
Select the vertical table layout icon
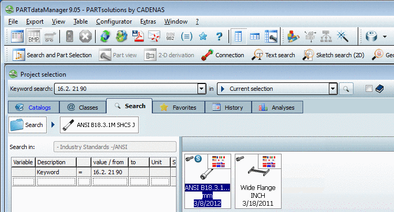pos(238,37)
